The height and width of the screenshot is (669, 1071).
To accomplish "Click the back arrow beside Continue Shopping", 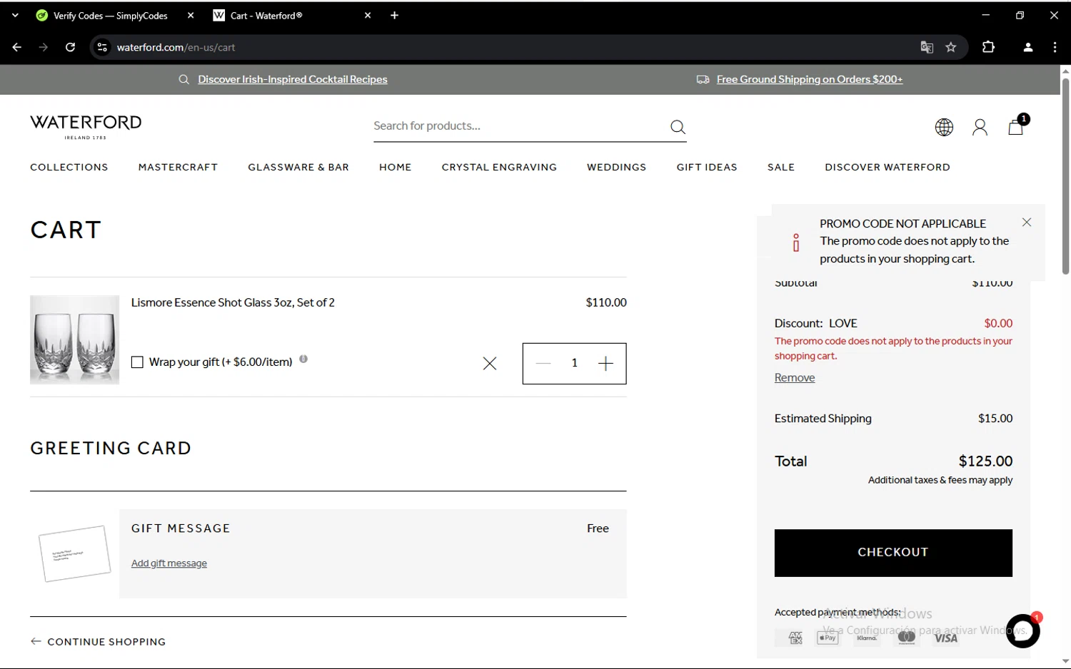I will tap(36, 641).
